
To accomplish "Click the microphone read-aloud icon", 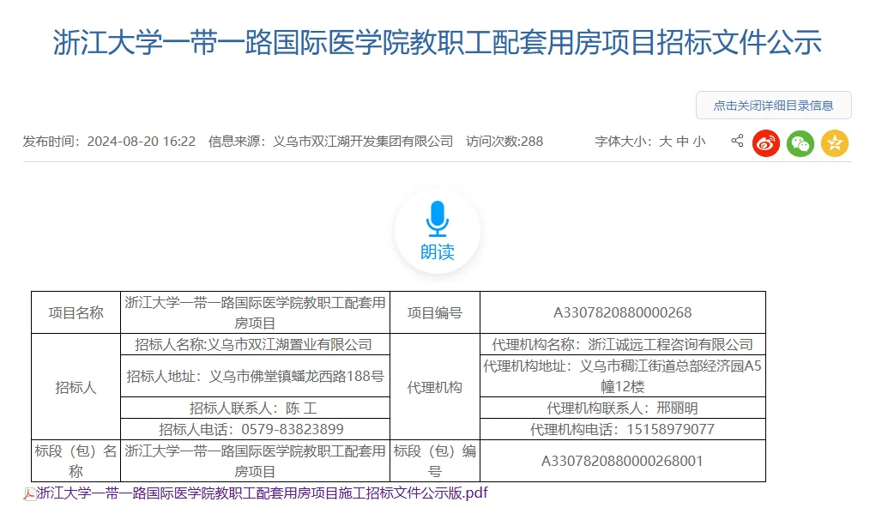I will 437,219.
